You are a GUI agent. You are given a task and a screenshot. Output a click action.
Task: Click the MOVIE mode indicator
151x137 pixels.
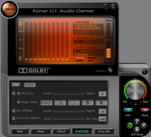tap(80, 58)
